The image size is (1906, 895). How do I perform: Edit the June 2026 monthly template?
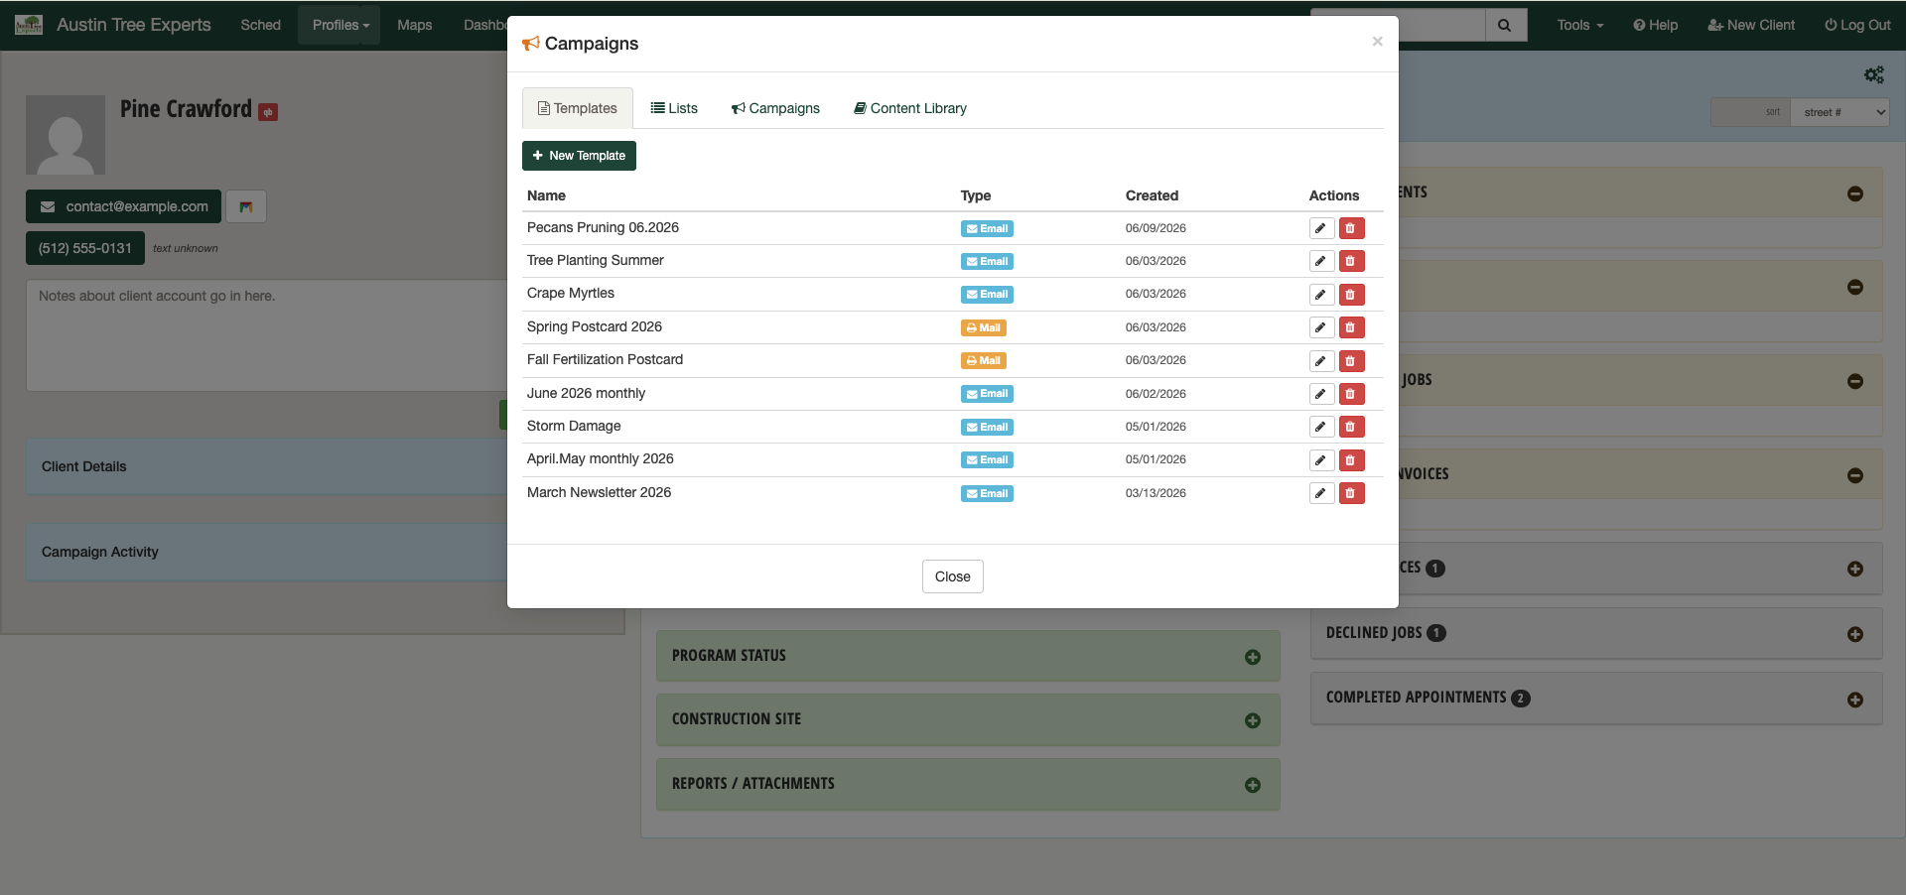pos(1321,394)
